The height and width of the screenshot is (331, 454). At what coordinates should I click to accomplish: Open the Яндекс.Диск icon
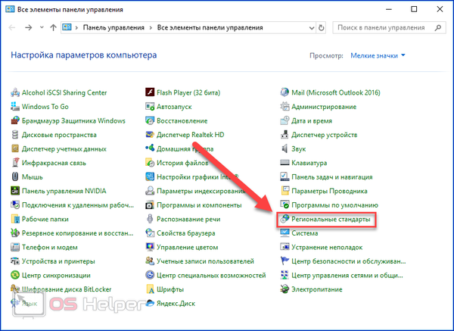150,304
